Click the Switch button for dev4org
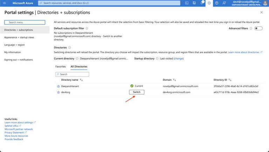269x152 pixels. pos(137,92)
